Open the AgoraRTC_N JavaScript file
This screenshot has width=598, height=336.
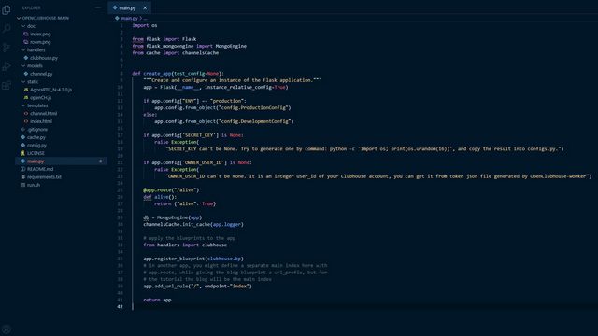pyautogui.click(x=50, y=90)
